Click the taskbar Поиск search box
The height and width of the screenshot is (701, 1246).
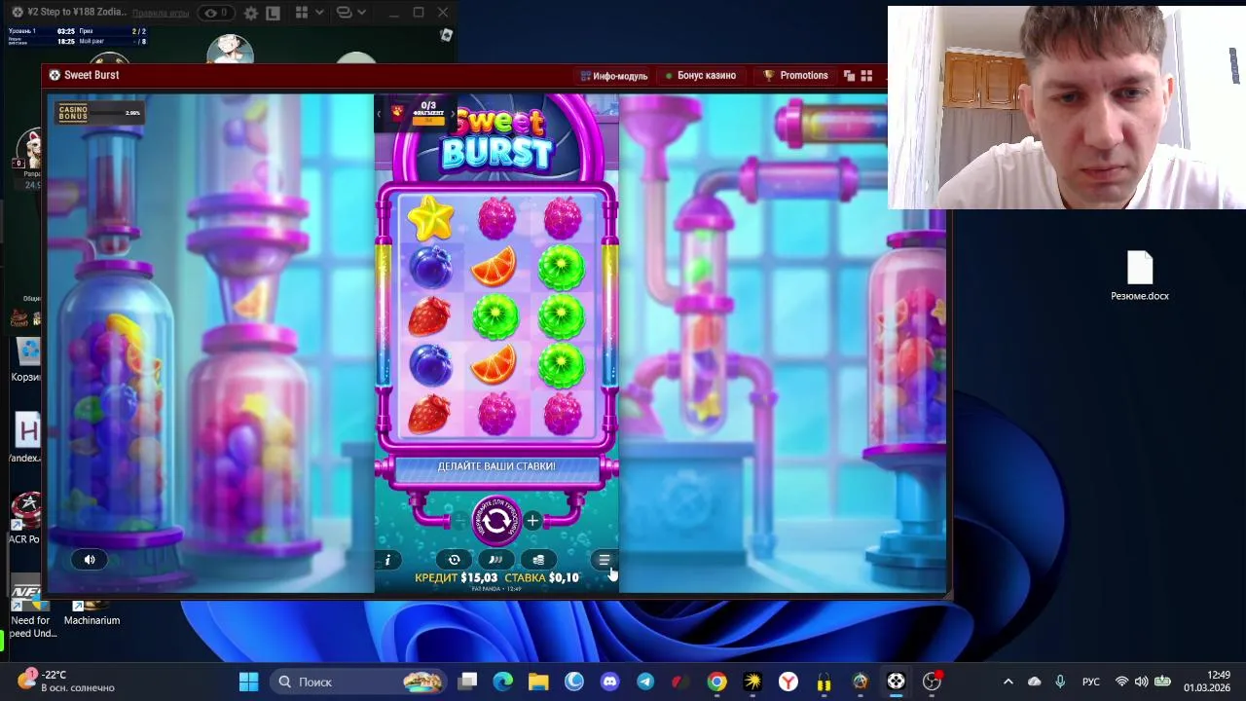[x=357, y=682]
